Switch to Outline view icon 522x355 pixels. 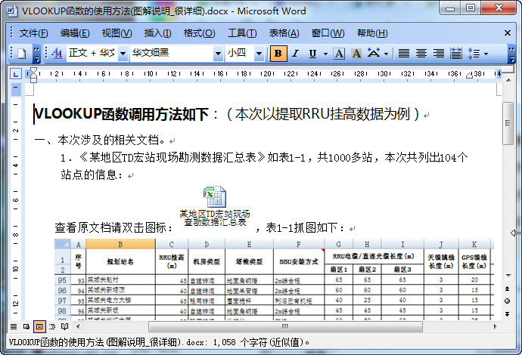[x=52, y=326]
